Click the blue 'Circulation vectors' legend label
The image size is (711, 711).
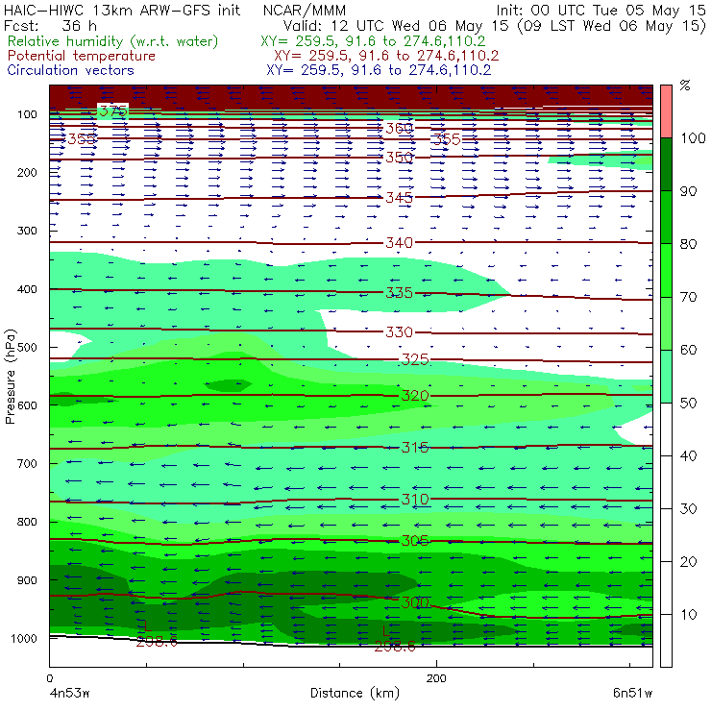pyautogui.click(x=71, y=70)
